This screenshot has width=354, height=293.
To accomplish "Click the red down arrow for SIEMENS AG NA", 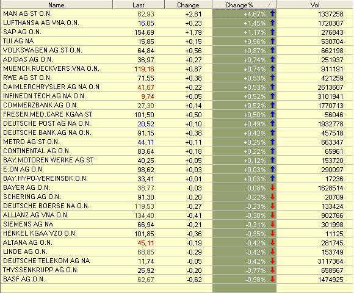I will point(272,224).
